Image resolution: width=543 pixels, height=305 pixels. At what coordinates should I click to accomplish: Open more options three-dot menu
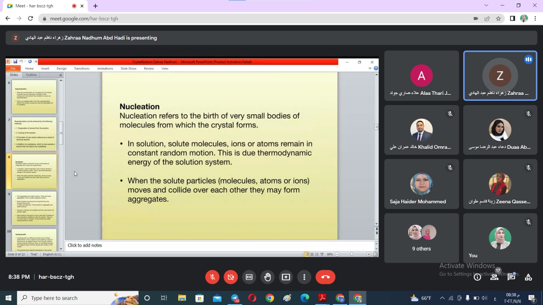click(304, 277)
